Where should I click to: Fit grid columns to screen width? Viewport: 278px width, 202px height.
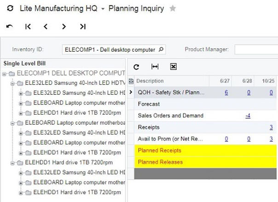(x=155, y=67)
